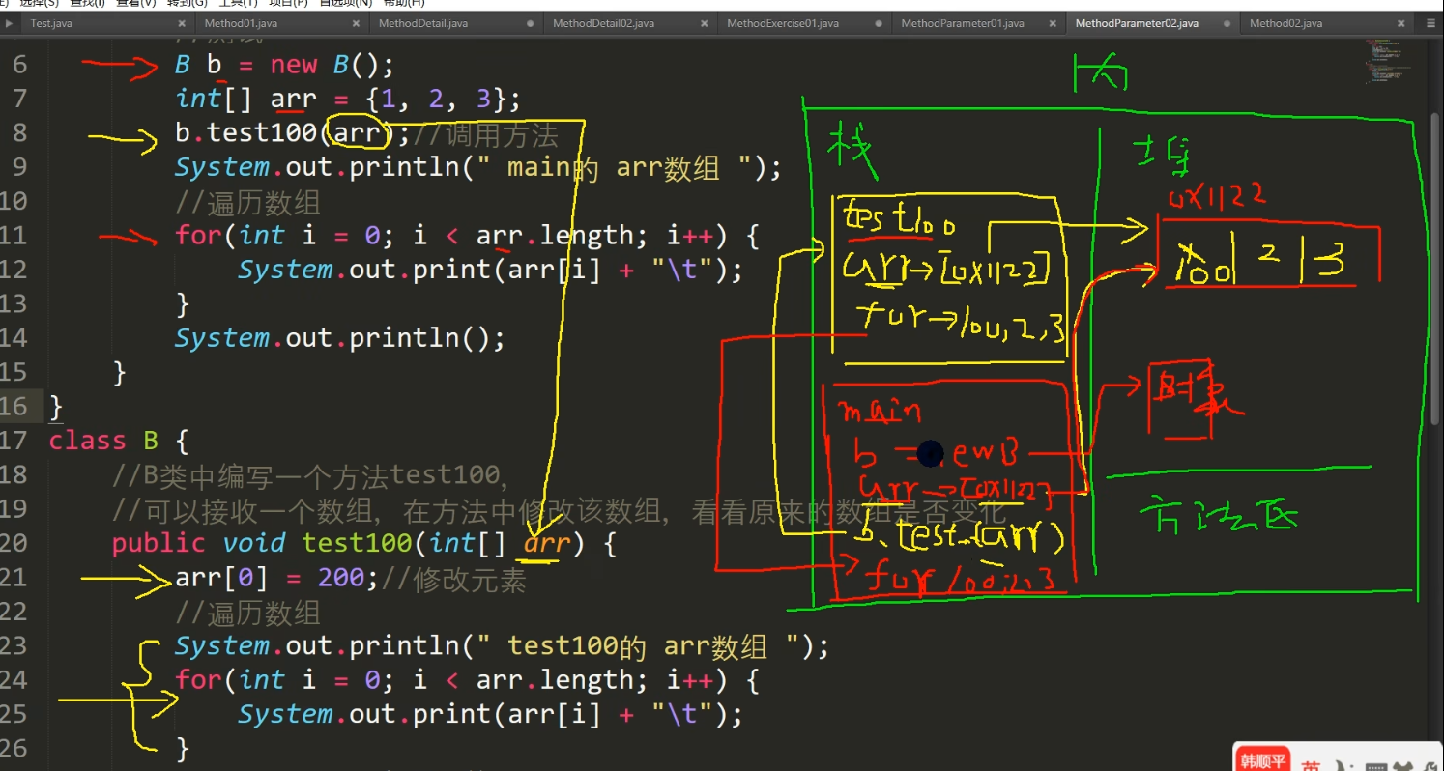This screenshot has height=771, width=1444.
Task: Close the unsaved MethodExercise01.java tab via its dot
Action: [878, 23]
